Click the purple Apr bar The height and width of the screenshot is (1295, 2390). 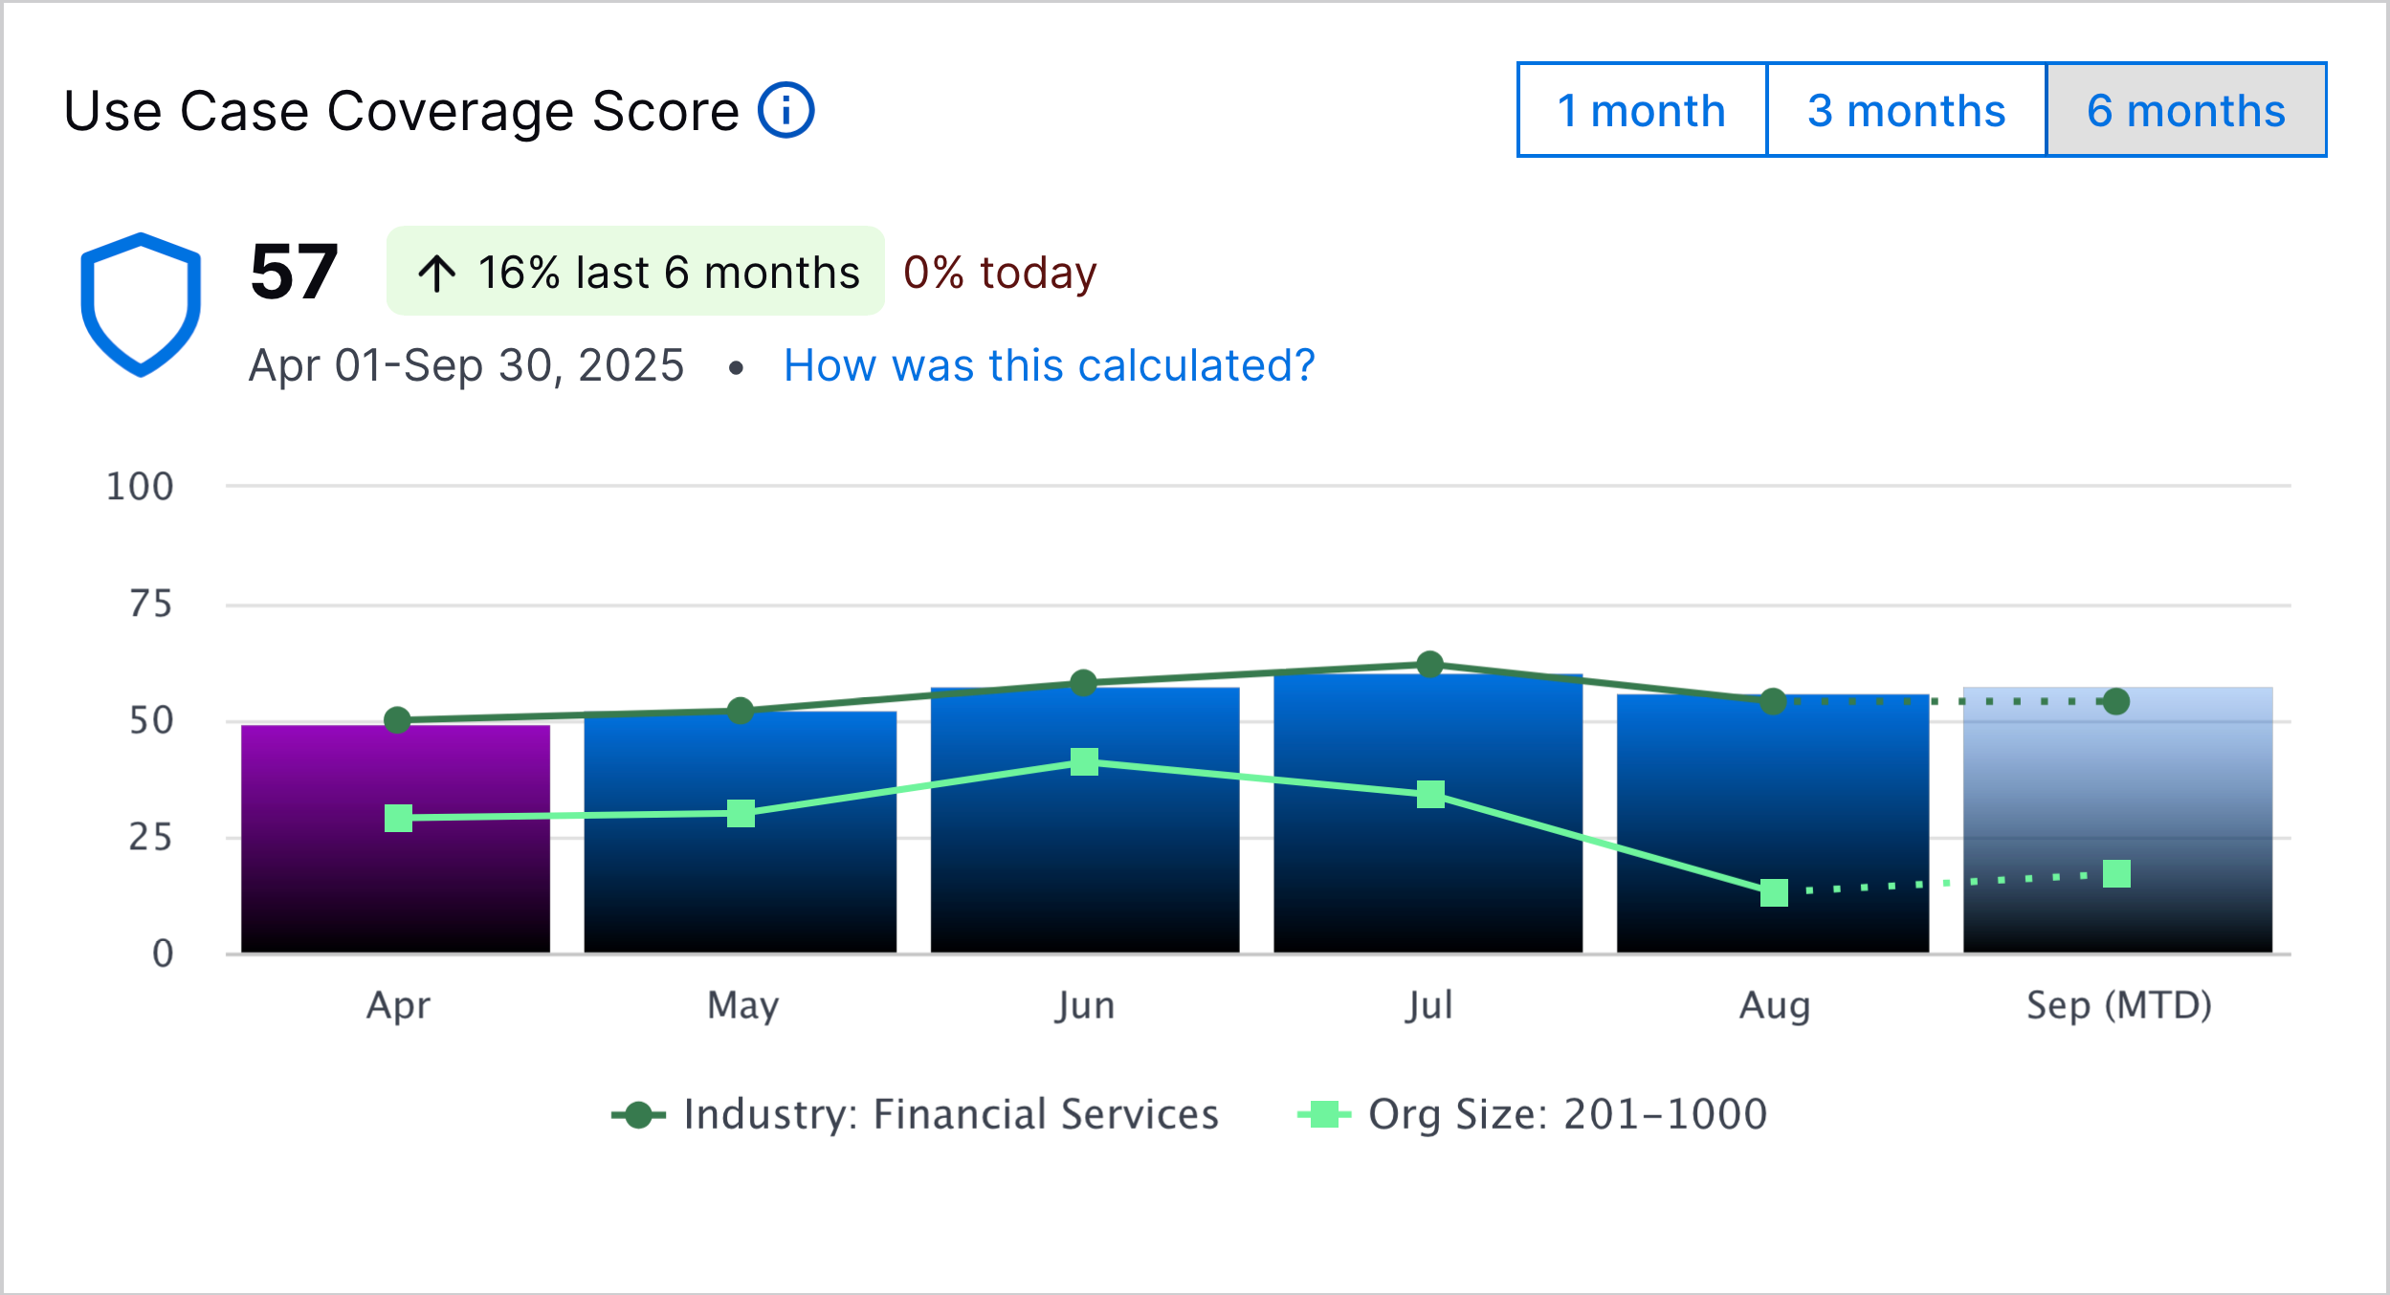[x=395, y=839]
